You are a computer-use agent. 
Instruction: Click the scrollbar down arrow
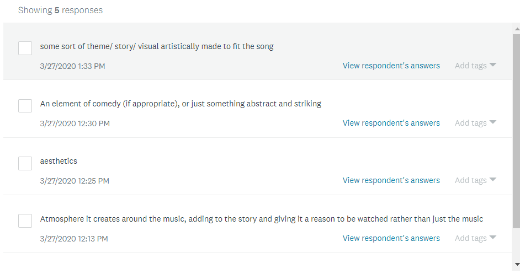pyautogui.click(x=516, y=264)
